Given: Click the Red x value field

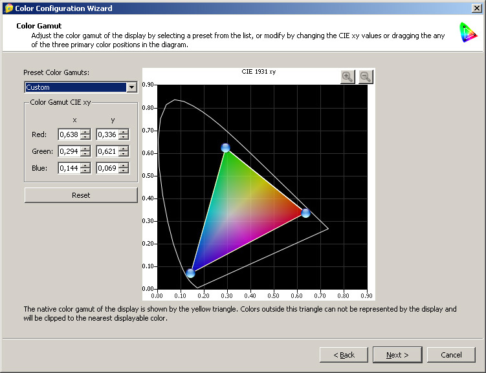Looking at the screenshot, I should (x=69, y=134).
